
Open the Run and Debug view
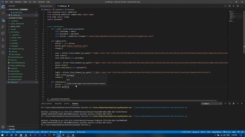pyautogui.click(x=3, y=27)
